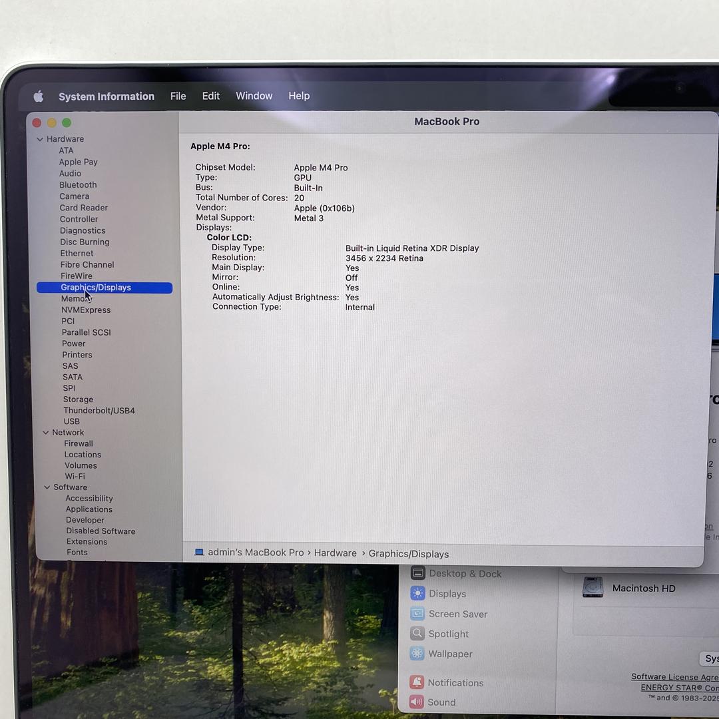Click the Notifications bell icon in Settings
The width and height of the screenshot is (719, 719).
417,682
